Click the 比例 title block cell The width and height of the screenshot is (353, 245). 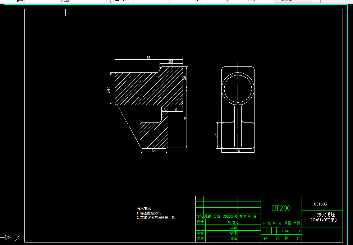[x=297, y=223]
